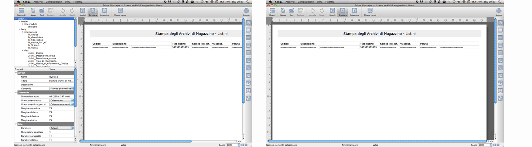Screen dimensions: 532x147
Task: Enable the Carattere italico checkbox
Action: [50, 140]
